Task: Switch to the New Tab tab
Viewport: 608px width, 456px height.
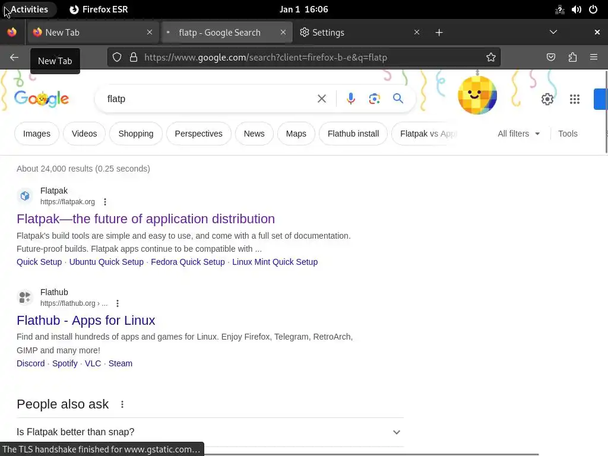Action: coord(92,32)
